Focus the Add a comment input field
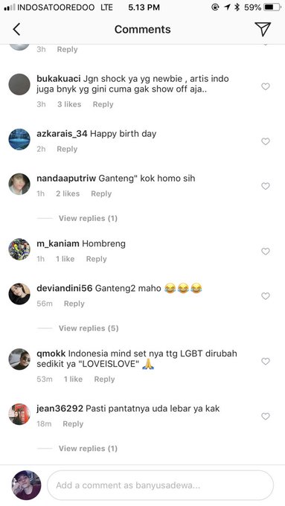 click(x=161, y=485)
